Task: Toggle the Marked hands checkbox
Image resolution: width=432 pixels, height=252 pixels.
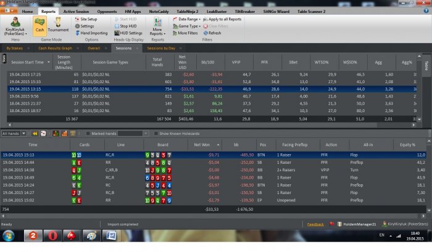Action: 88,134
